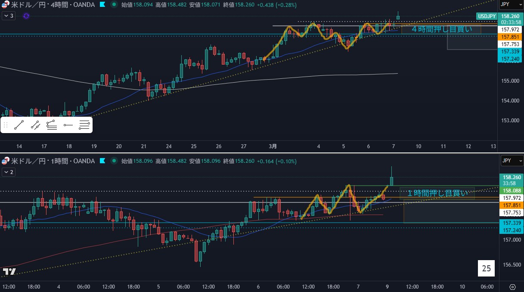The height and width of the screenshot is (292, 524).
Task: Open JPY currency dropdown on upper chart
Action: (511, 5)
